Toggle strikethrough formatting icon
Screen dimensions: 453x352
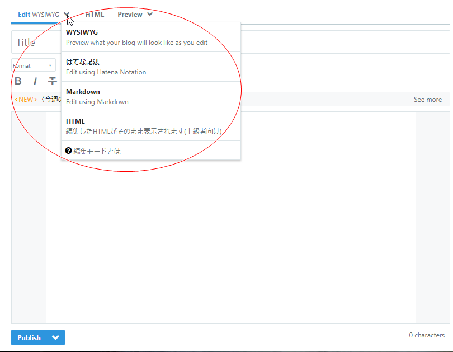click(x=52, y=81)
